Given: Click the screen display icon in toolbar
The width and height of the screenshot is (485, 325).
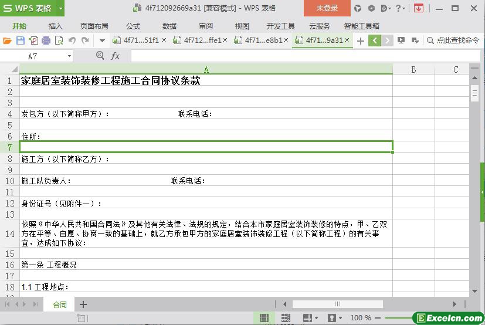Looking at the screenshot, I should pos(401,40).
